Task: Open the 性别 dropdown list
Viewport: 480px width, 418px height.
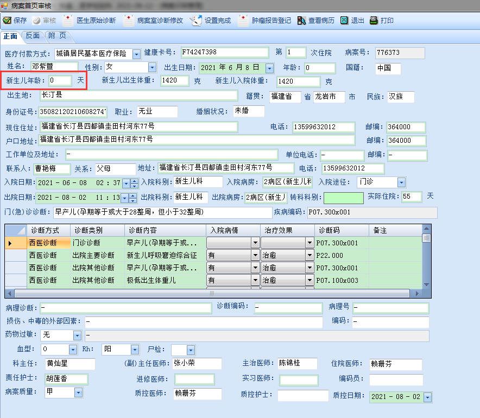Action: (152, 67)
